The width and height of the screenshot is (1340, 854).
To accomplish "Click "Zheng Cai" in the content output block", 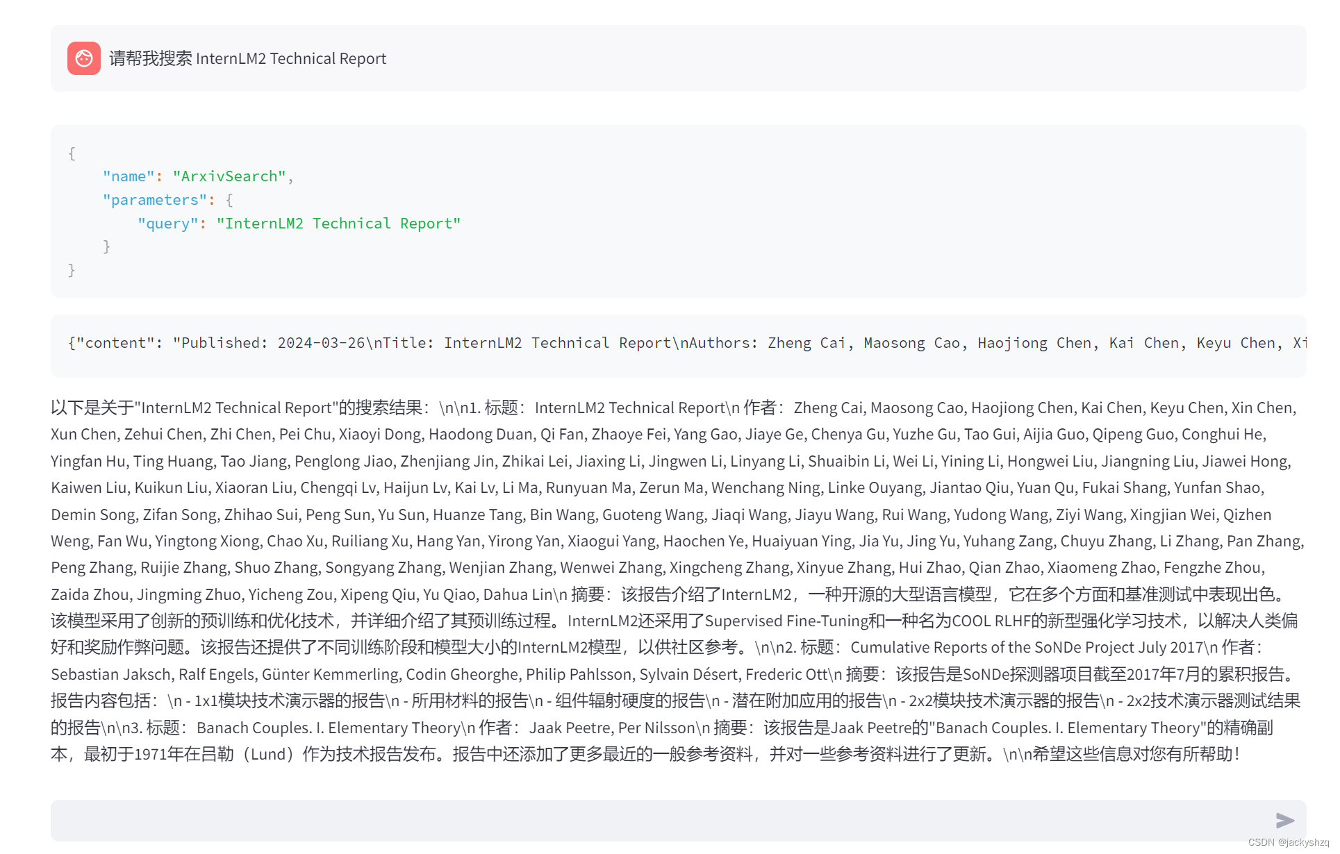I will 806,343.
